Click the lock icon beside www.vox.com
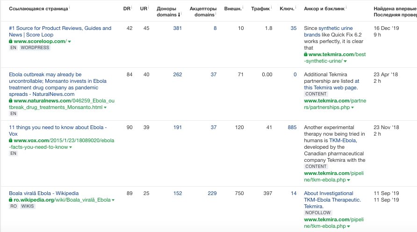 (x=10, y=140)
